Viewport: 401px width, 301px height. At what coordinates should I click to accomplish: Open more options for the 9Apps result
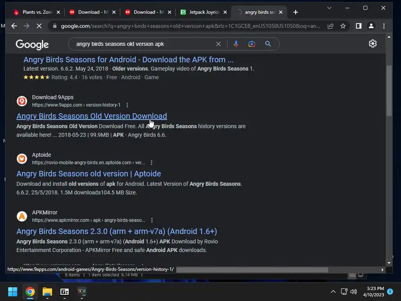click(127, 105)
